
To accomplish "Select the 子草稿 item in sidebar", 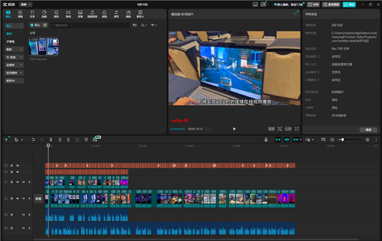I will [x=10, y=41].
